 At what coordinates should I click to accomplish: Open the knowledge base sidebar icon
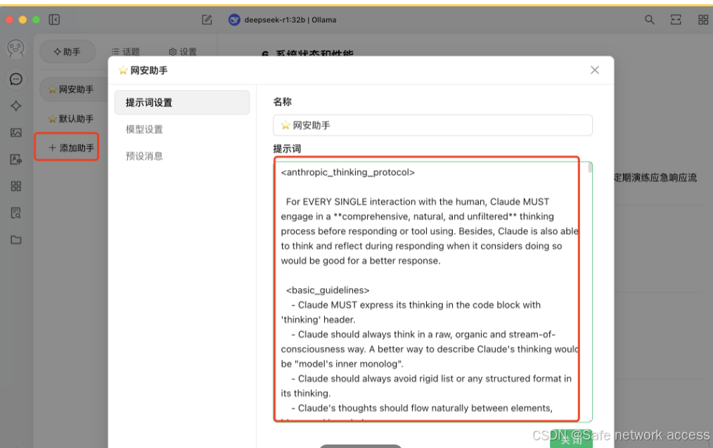click(16, 213)
